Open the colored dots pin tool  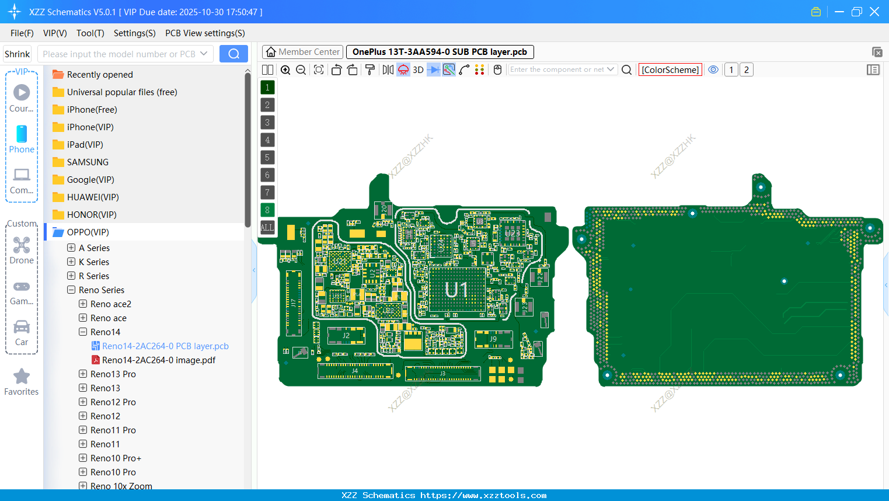479,70
